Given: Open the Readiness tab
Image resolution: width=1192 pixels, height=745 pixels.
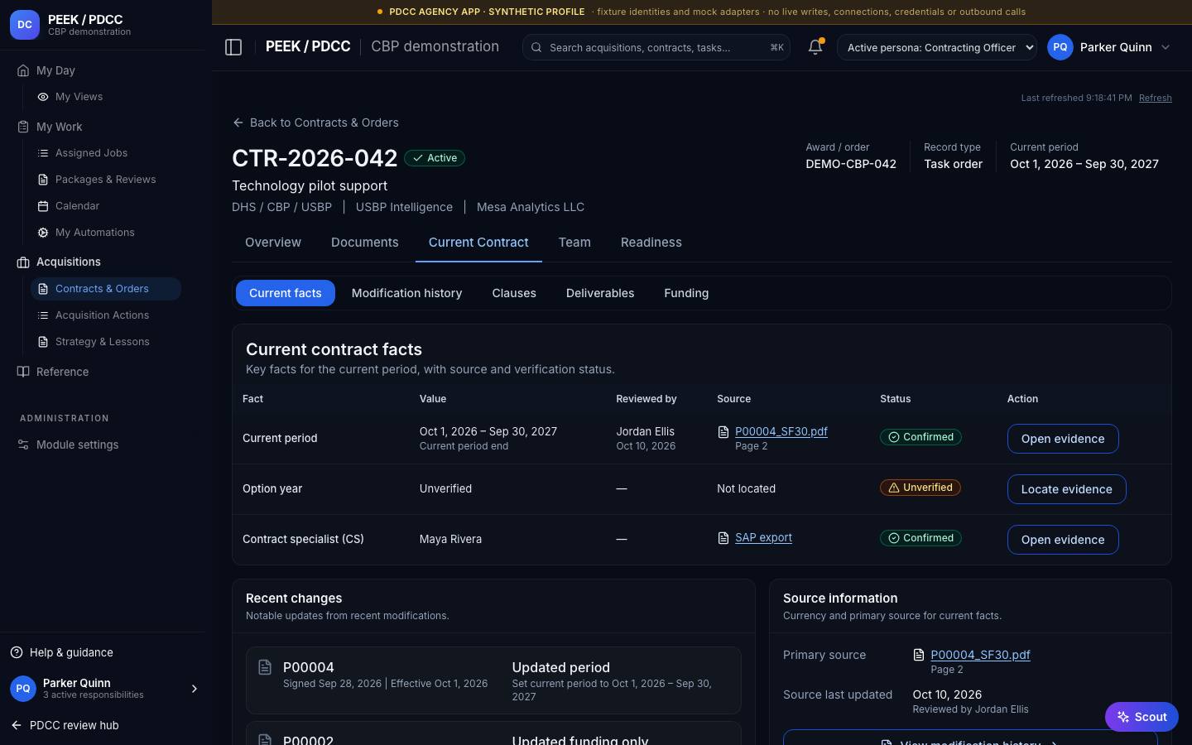Looking at the screenshot, I should 651,243.
